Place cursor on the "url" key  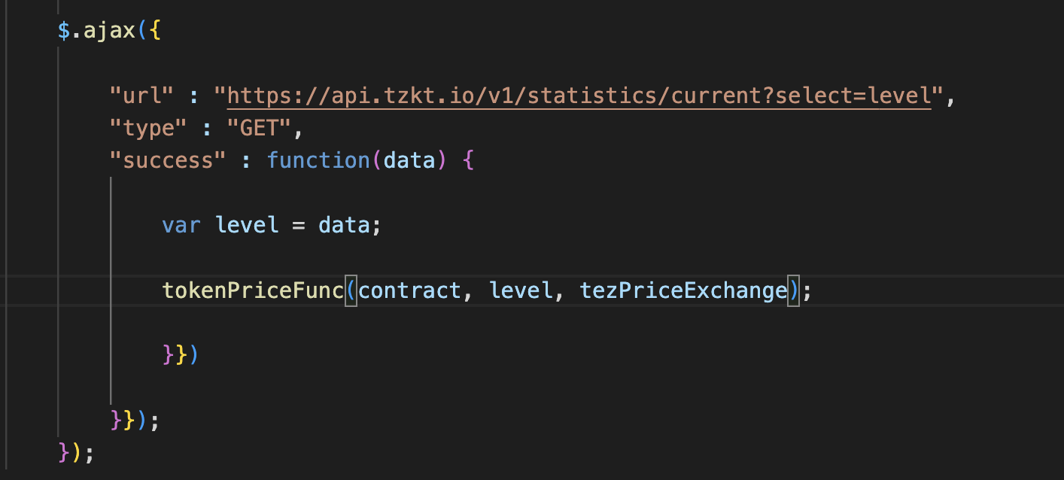pos(142,96)
